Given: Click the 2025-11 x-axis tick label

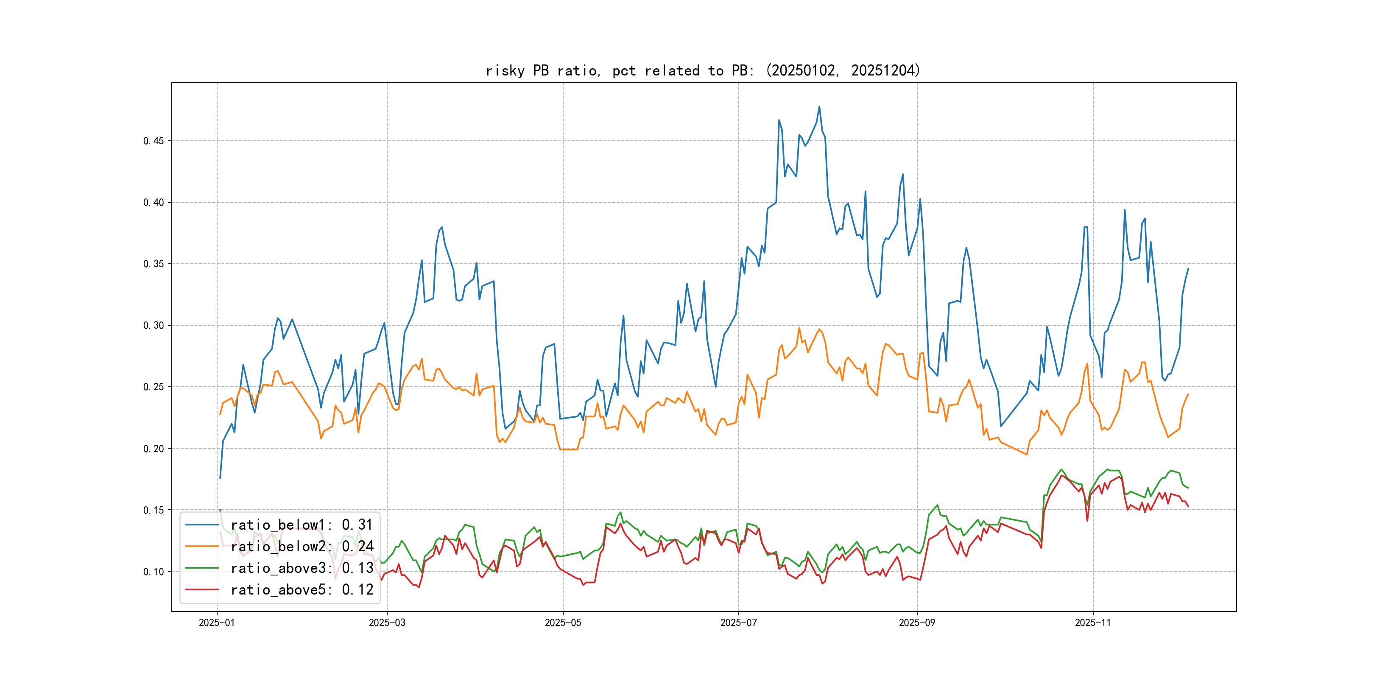Looking at the screenshot, I should coord(1093,623).
